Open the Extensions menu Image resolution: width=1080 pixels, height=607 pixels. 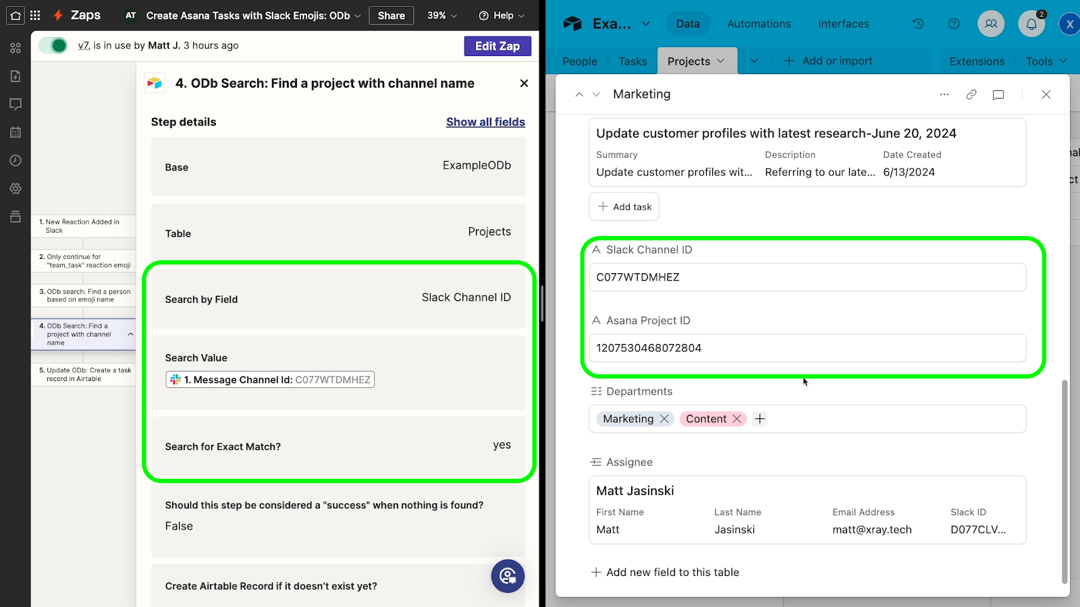[977, 61]
